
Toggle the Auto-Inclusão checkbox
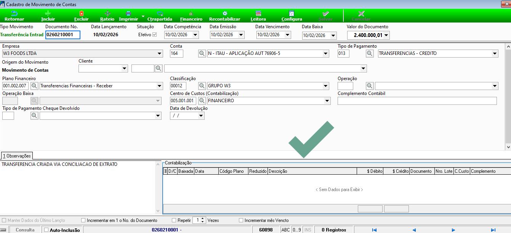pos(46,230)
